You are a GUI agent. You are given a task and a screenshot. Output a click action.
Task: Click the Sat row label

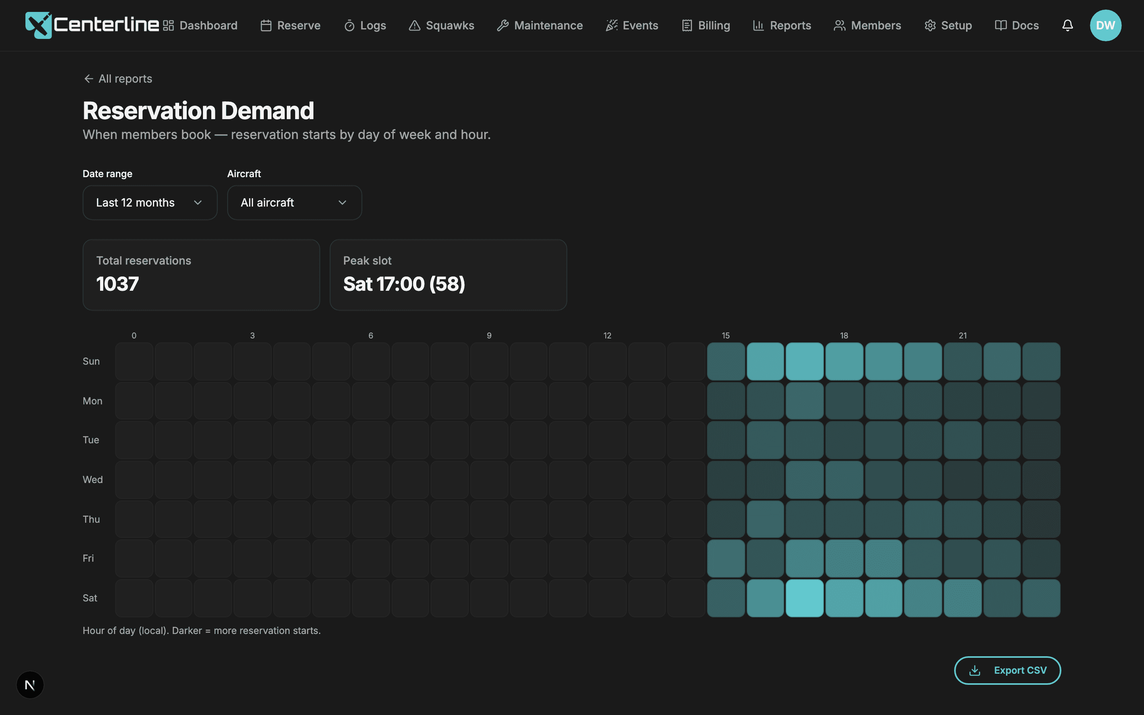click(90, 598)
